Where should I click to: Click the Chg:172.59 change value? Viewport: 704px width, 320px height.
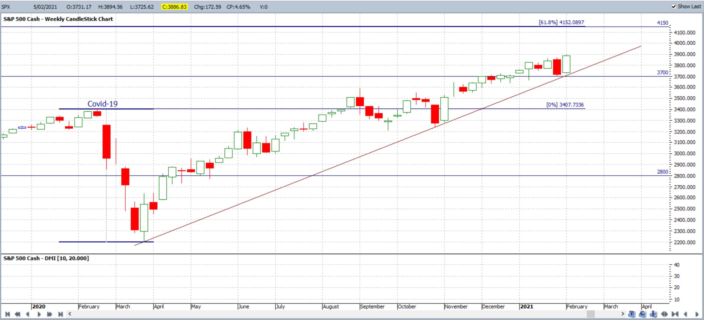[208, 7]
